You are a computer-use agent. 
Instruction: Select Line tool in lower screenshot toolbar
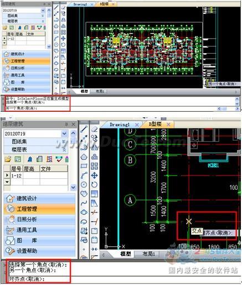84,129
